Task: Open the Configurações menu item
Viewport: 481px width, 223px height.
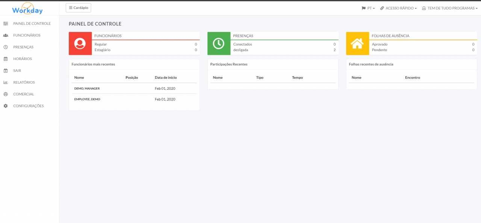Action: click(x=29, y=106)
